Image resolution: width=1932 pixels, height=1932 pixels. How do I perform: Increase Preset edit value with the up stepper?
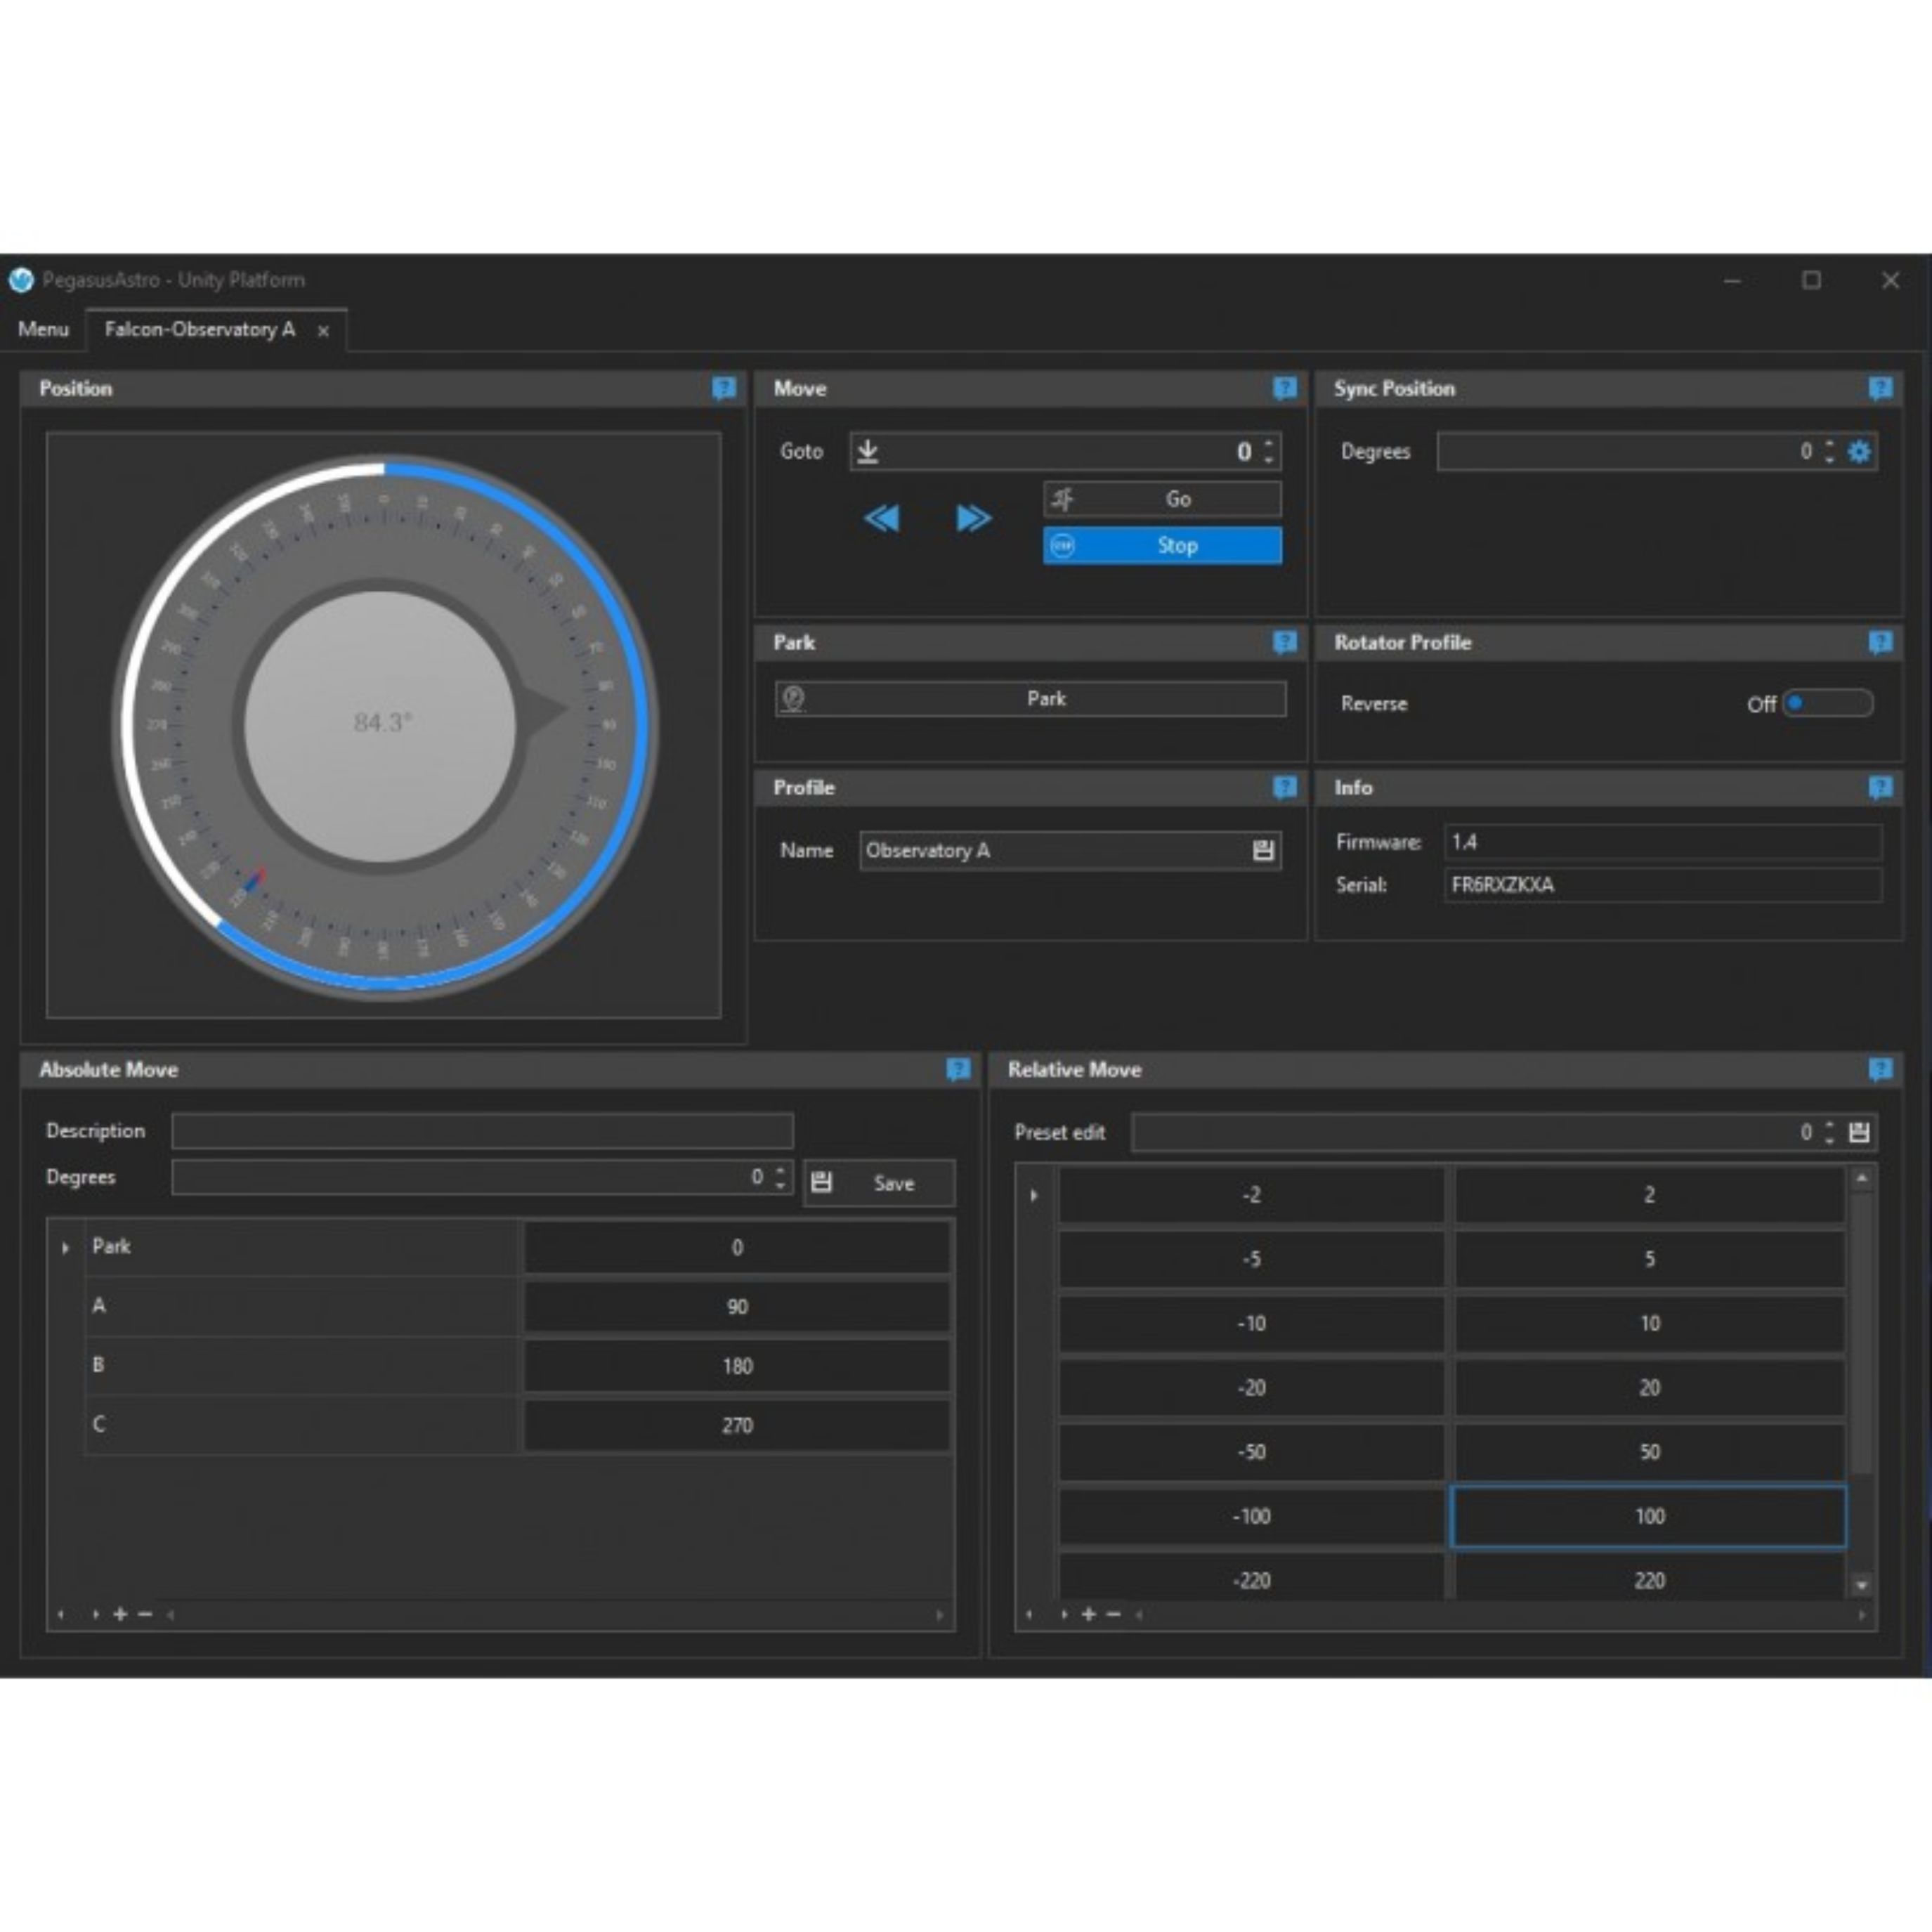(x=1829, y=1124)
